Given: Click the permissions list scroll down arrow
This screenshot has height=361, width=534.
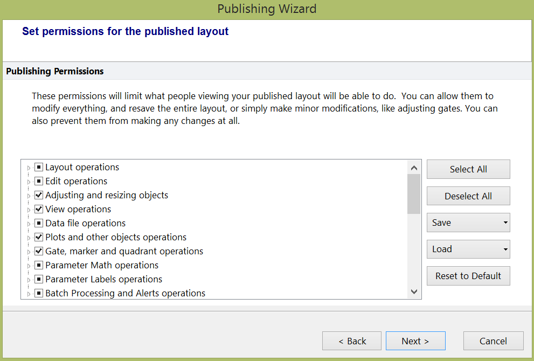Looking at the screenshot, I should click(x=414, y=292).
